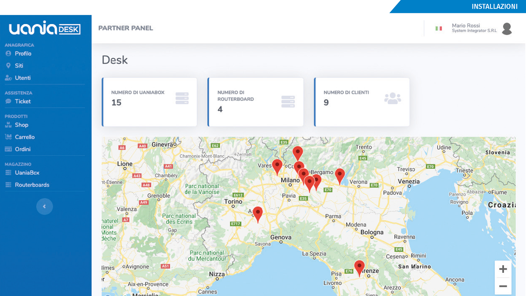Collapse the sidebar with the arrow button
The width and height of the screenshot is (526, 296).
coord(45,207)
